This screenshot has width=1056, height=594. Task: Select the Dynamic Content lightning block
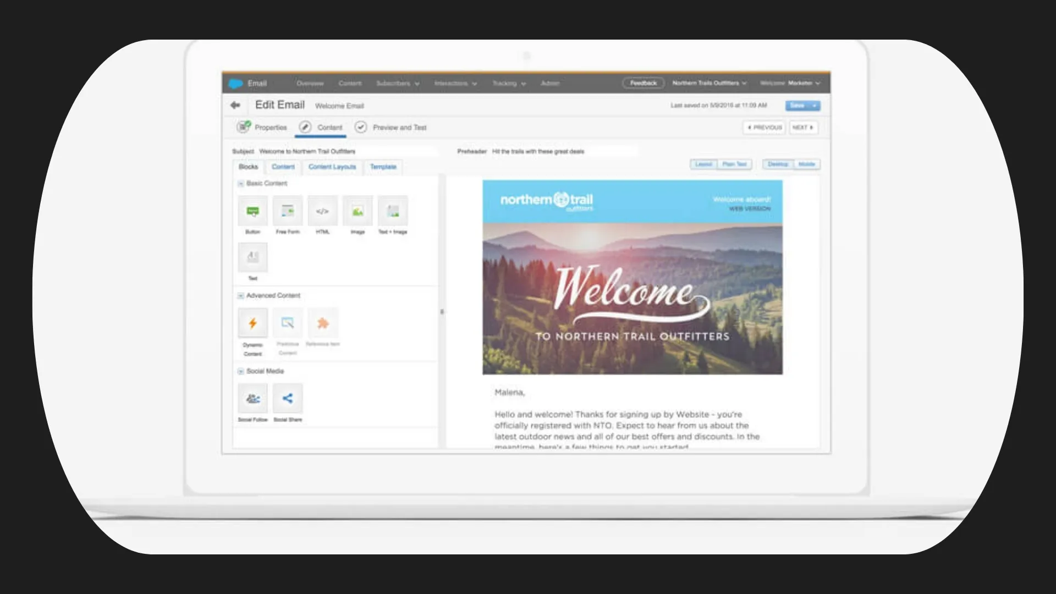(x=253, y=323)
